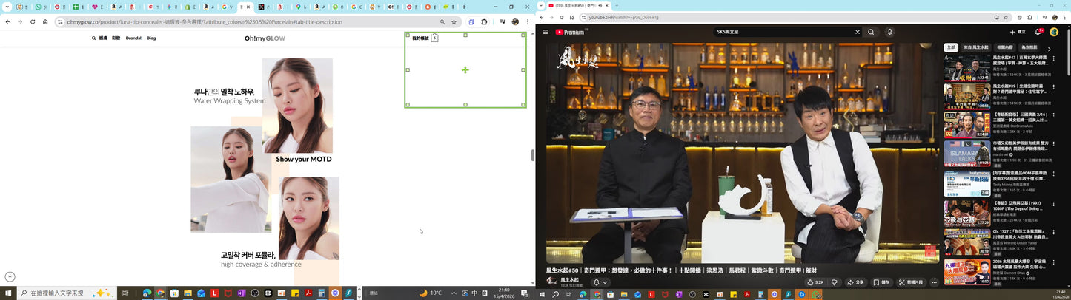1071x300 pixels.
Task: Clear the YouTube search box text
Action: point(858,32)
